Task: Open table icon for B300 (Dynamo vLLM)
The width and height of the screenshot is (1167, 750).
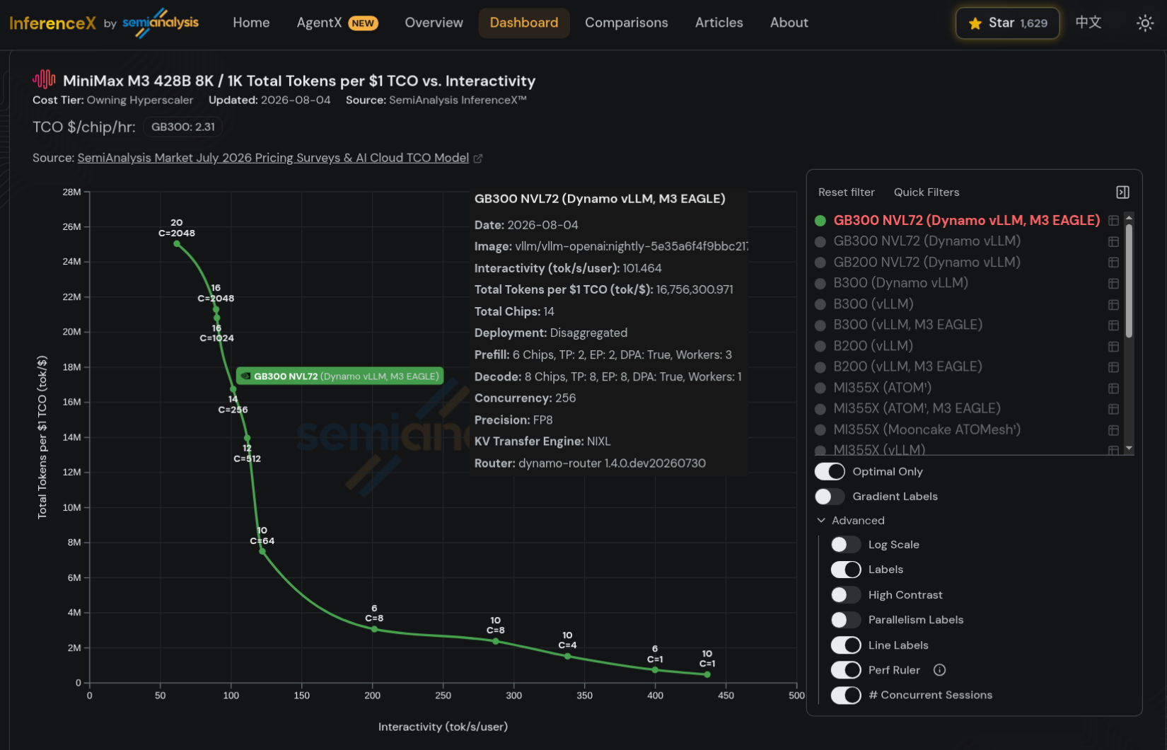Action: (1113, 283)
